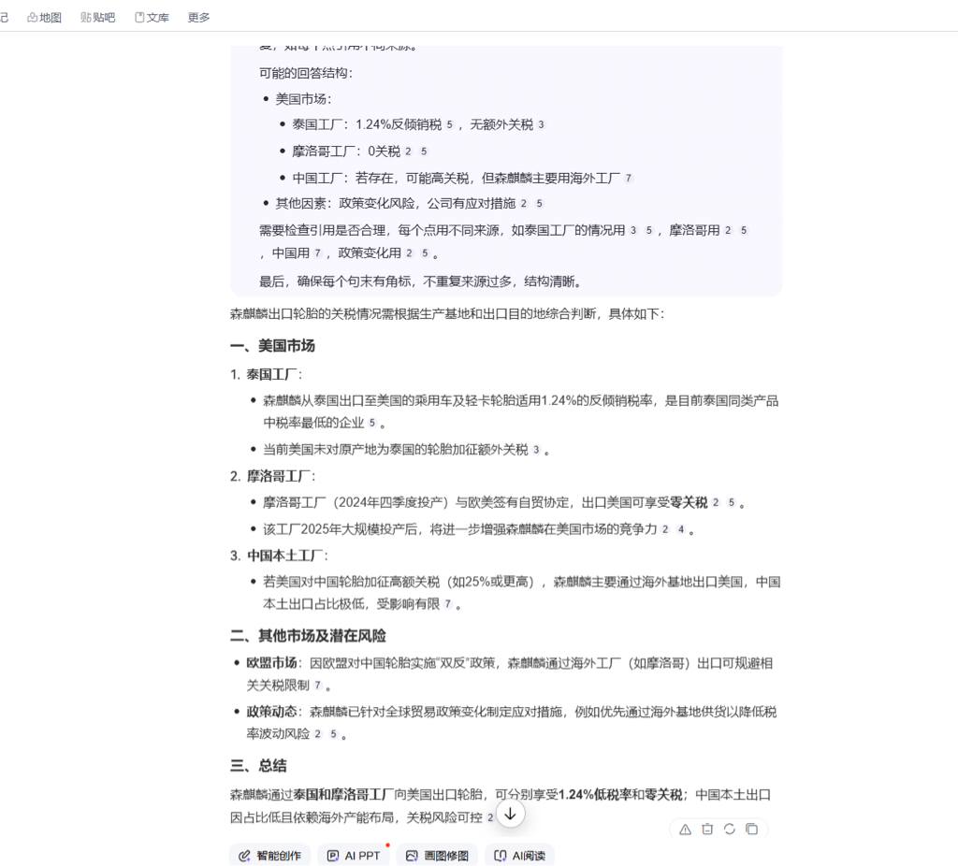Open citation 3 after 泰国工厂的情况用

pos(633,230)
